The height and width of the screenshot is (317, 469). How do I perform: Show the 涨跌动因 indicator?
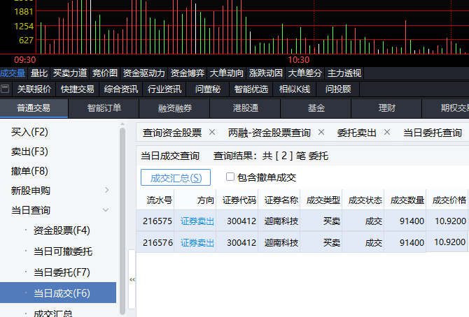(265, 73)
